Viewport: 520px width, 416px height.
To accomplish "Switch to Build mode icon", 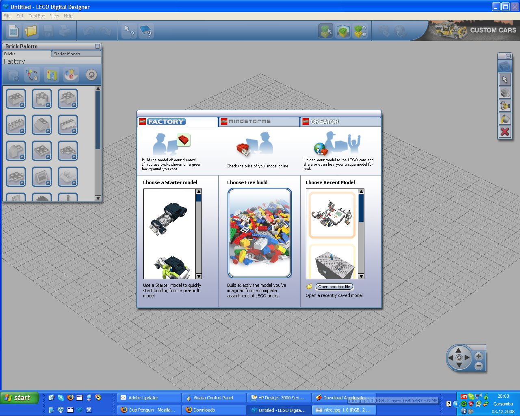I will pyautogui.click(x=326, y=31).
